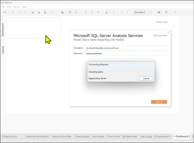Screen dimensions: 194x143
Task: Open the Standard fit dropdown
Action: (x=142, y=12)
